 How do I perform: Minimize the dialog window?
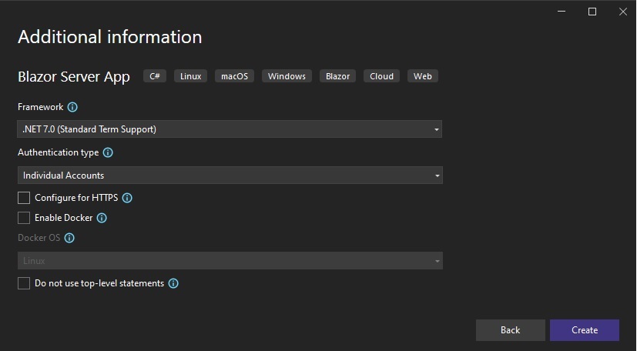[562, 12]
